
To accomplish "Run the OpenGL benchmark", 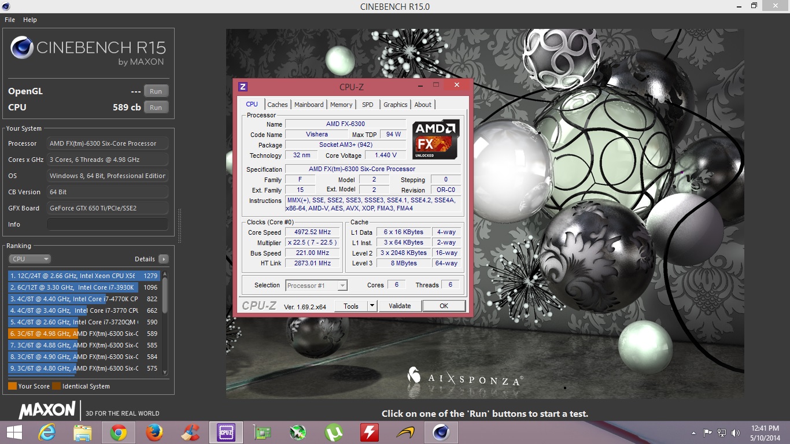I will (156, 91).
